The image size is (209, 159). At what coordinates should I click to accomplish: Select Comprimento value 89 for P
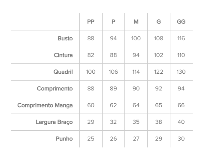tap(113, 89)
